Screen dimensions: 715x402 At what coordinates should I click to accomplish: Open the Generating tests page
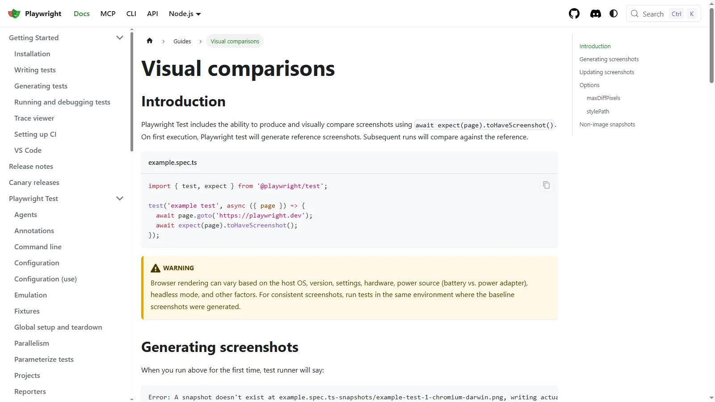41,86
